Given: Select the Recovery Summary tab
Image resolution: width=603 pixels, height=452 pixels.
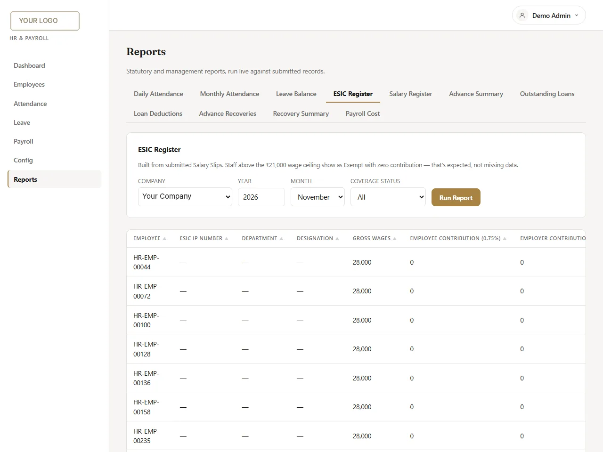Looking at the screenshot, I should coord(301,113).
